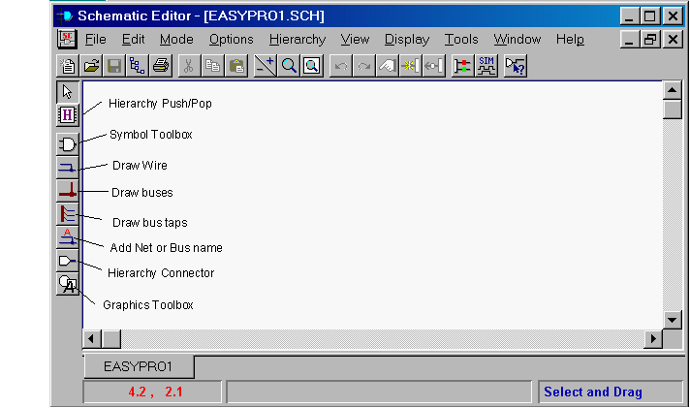Click the context help arrow icon
The width and height of the screenshot is (690, 408).
(515, 66)
